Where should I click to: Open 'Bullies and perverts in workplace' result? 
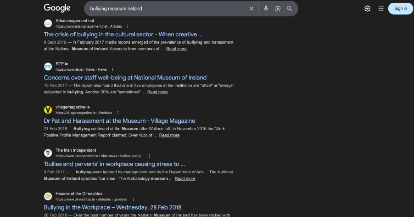(114, 164)
